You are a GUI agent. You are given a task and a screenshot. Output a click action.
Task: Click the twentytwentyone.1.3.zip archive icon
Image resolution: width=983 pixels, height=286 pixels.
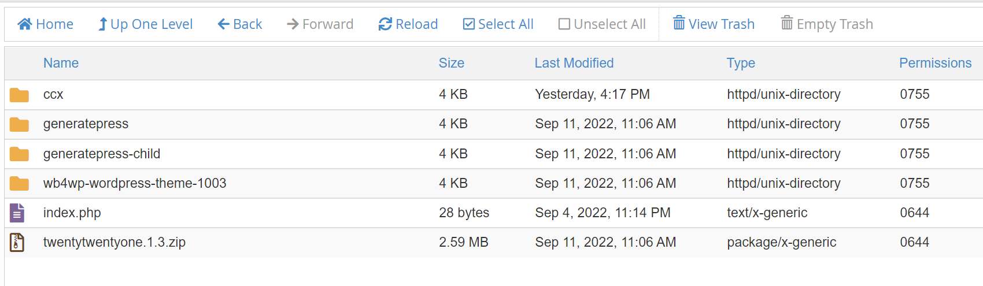pos(17,242)
